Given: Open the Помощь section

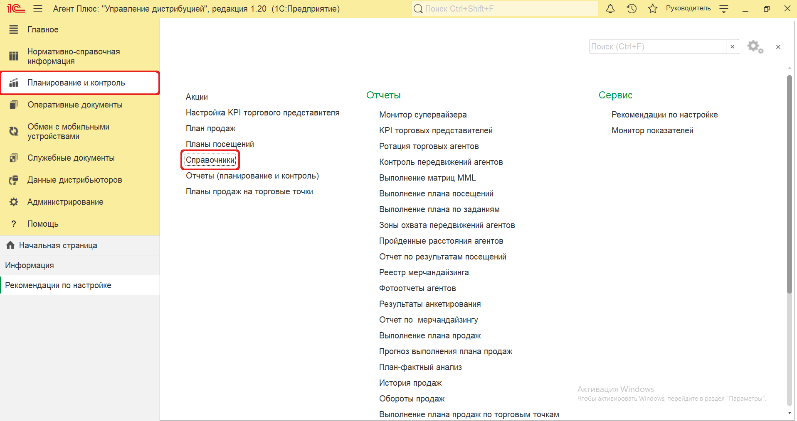Looking at the screenshot, I should 43,224.
